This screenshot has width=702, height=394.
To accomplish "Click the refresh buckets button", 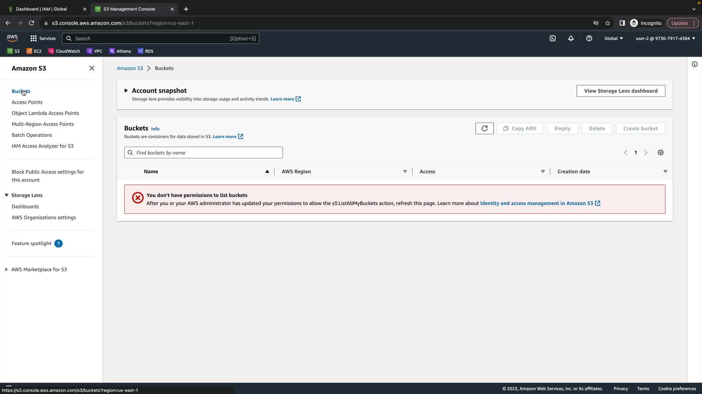I will [x=484, y=128].
